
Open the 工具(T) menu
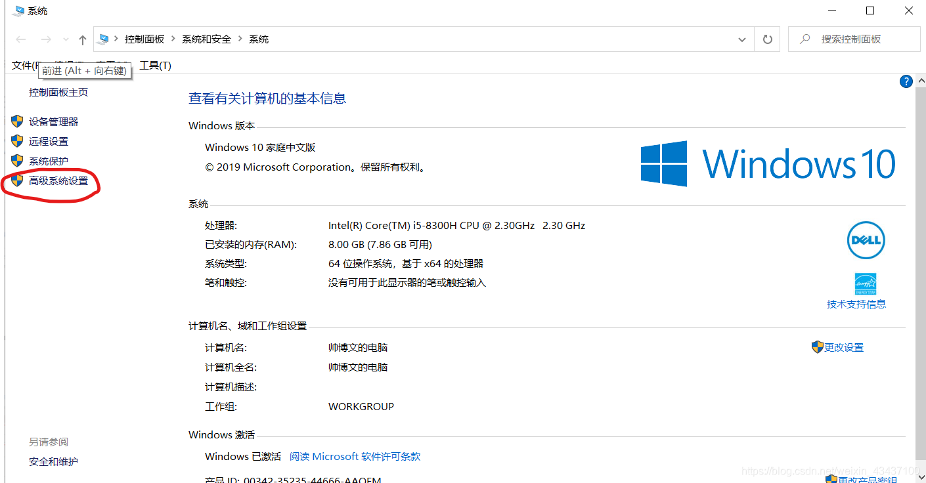[x=155, y=65]
